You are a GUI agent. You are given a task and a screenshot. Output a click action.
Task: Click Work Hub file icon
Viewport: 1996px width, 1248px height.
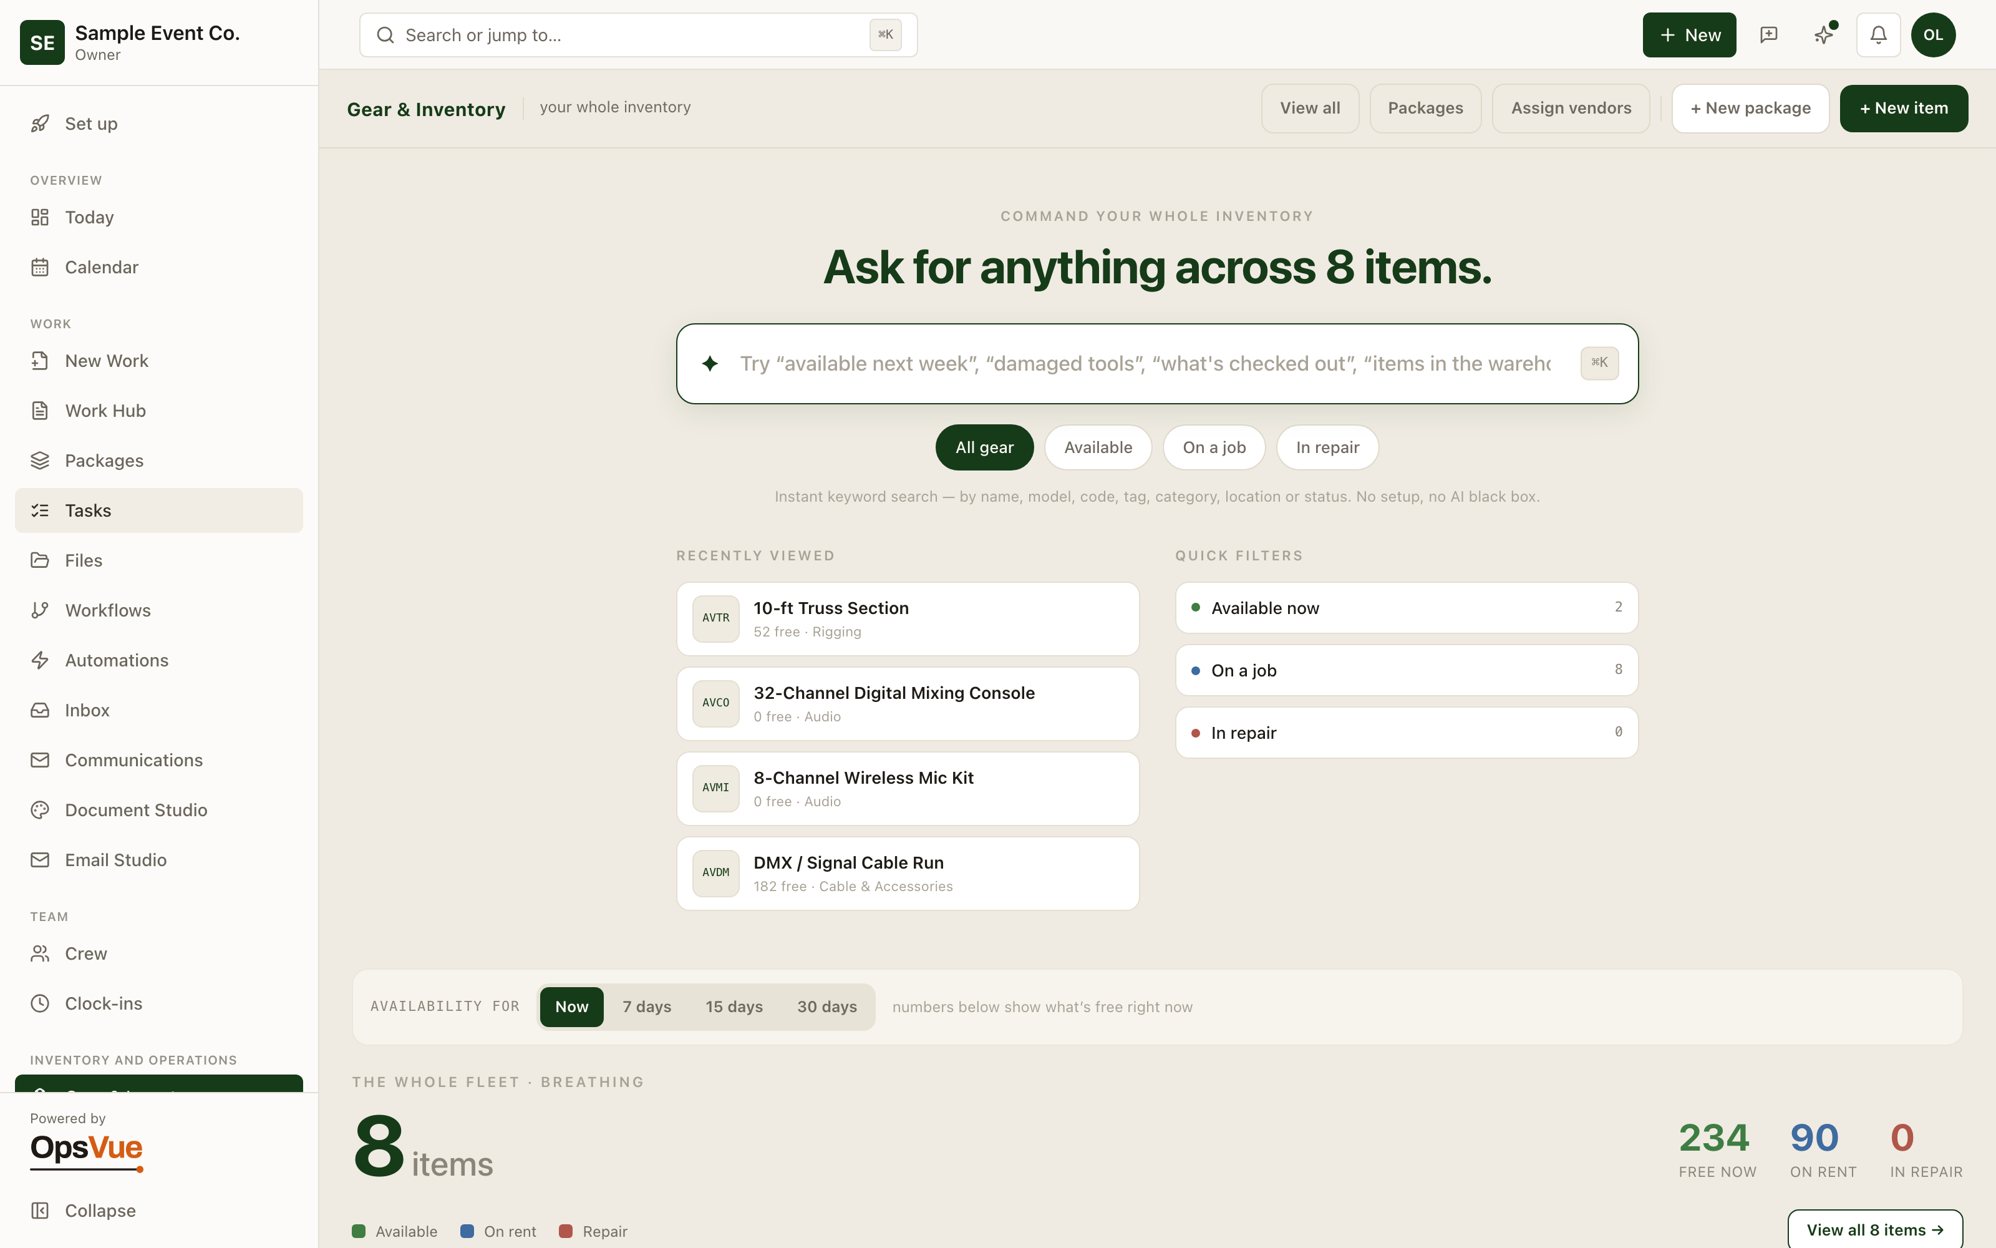click(x=39, y=411)
